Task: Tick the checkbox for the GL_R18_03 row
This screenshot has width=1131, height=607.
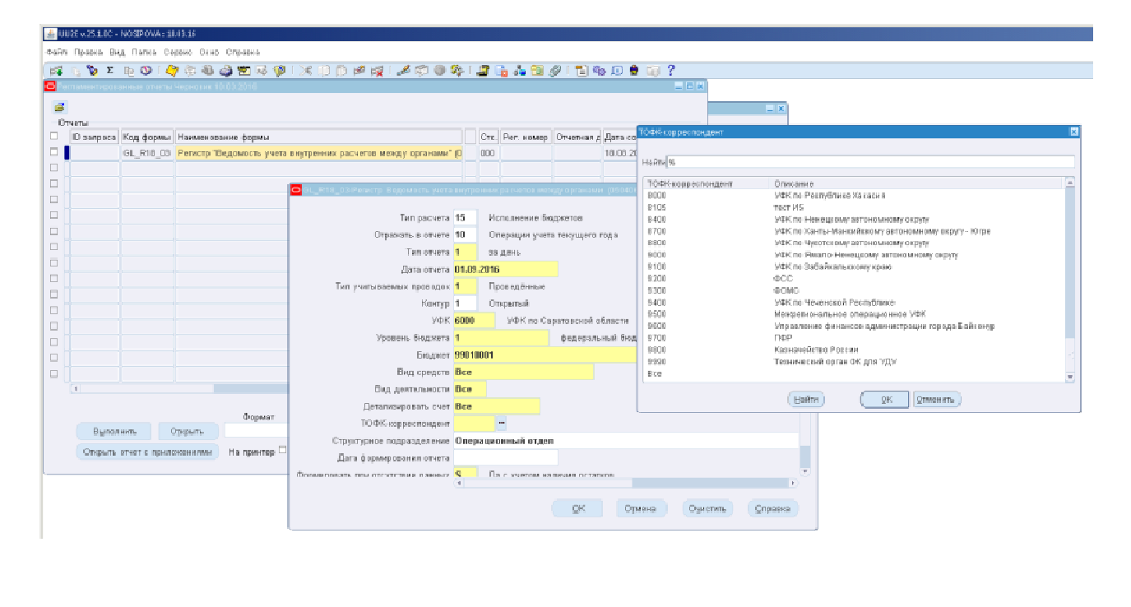Action: click(54, 152)
